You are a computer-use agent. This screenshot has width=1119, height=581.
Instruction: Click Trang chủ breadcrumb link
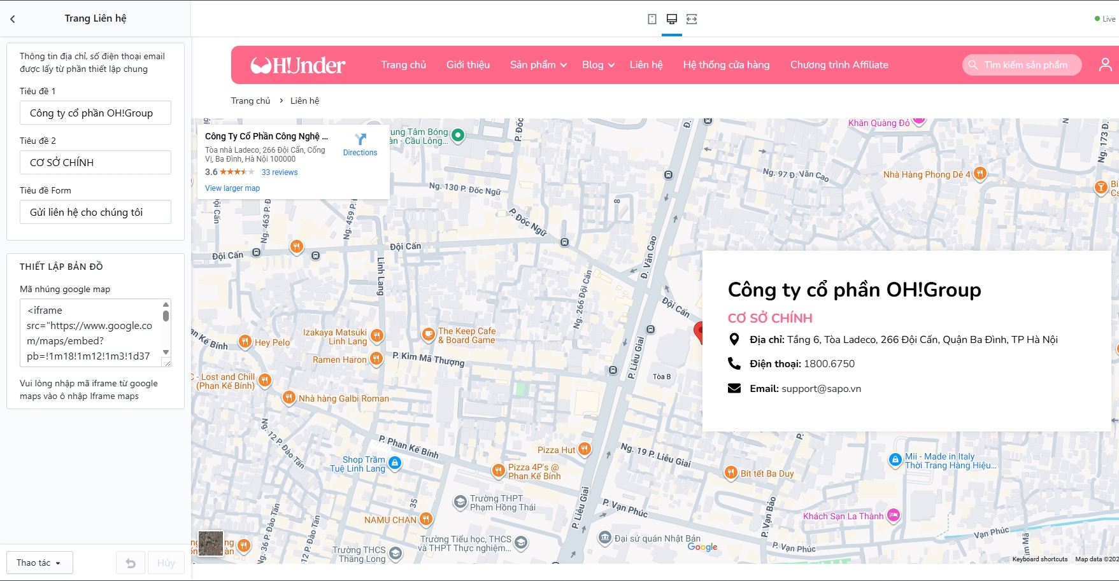coord(250,101)
